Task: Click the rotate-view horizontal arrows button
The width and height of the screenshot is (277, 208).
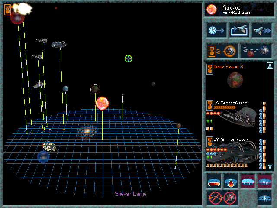Action: (214, 182)
